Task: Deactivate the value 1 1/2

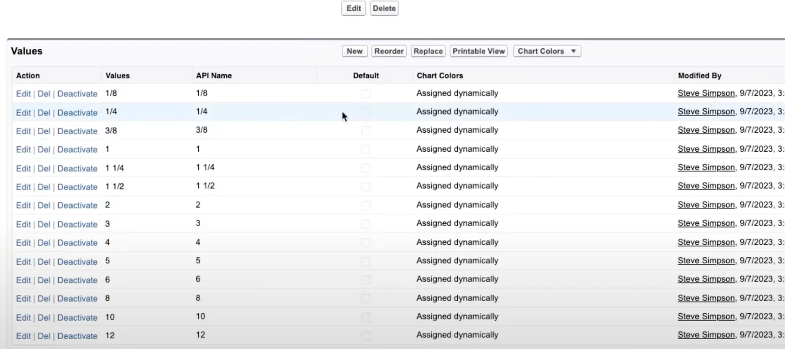Action: coord(78,187)
